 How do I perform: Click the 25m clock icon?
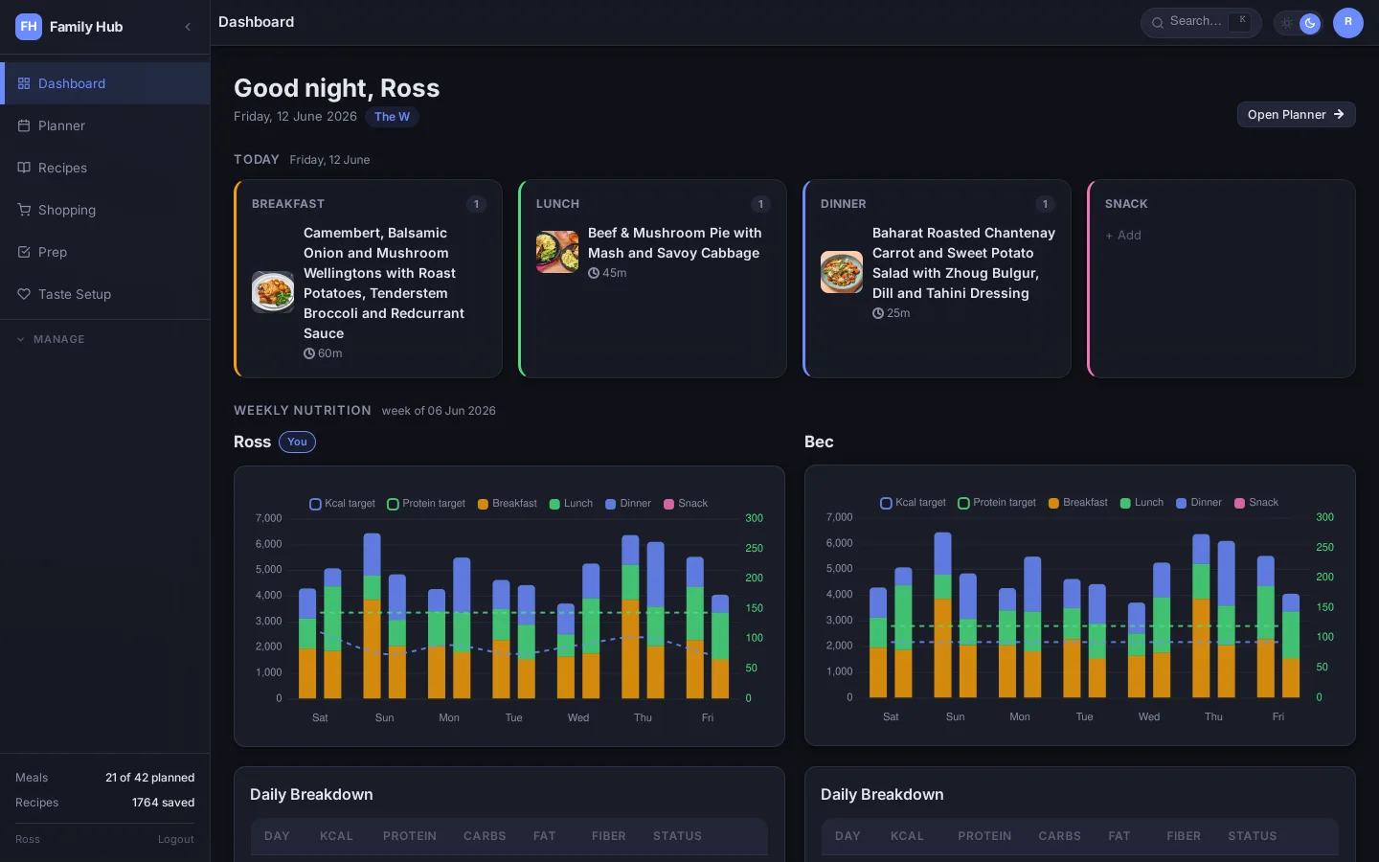[x=878, y=313]
